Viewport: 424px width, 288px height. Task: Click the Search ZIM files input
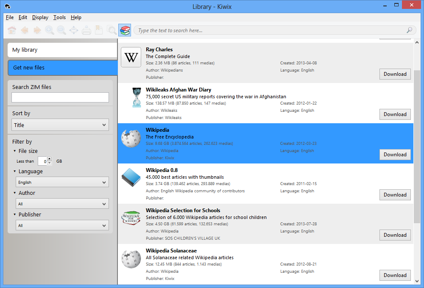pos(60,97)
